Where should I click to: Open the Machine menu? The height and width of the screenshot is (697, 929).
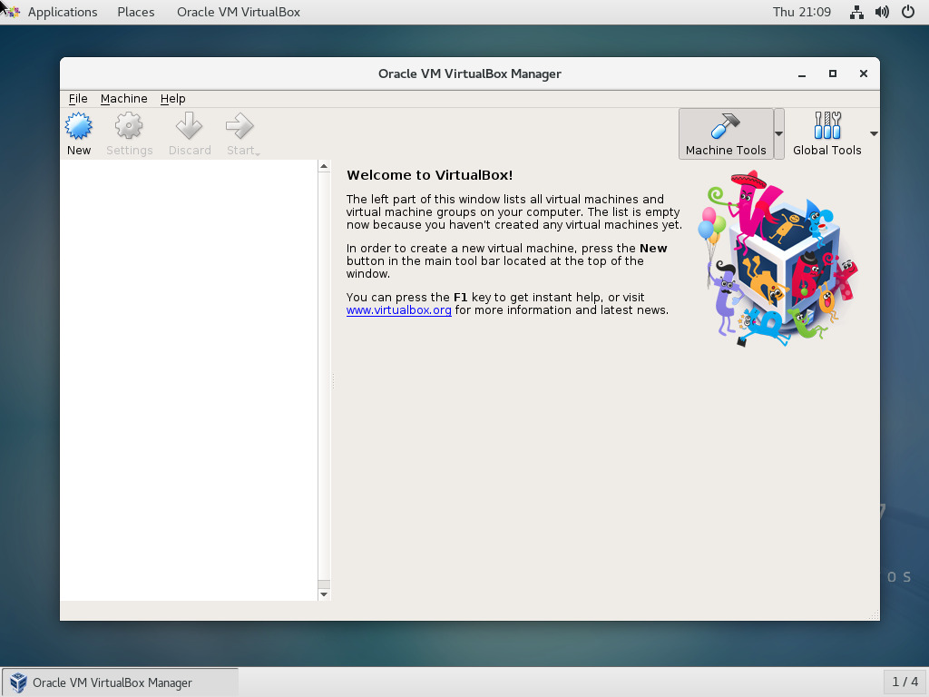(x=123, y=98)
